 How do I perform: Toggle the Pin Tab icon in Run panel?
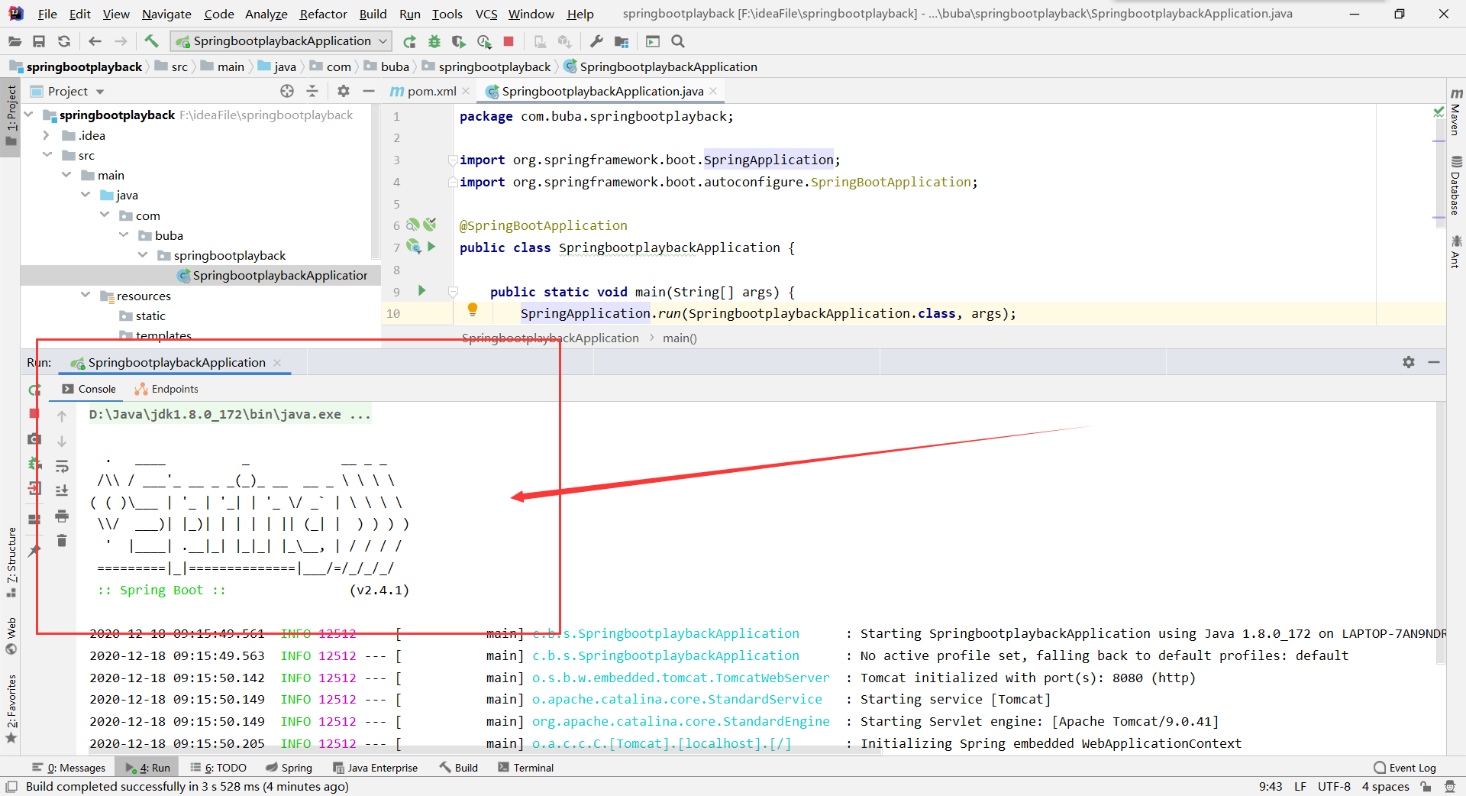(34, 551)
